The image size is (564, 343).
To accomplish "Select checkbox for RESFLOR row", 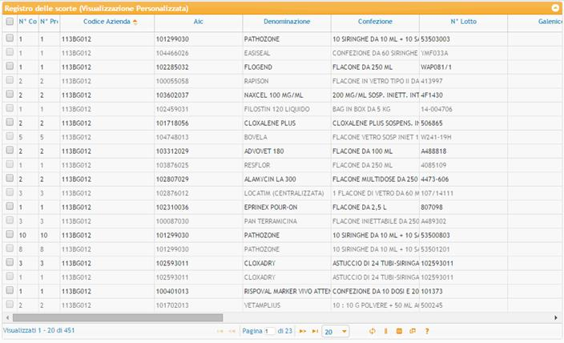I will tap(10, 164).
